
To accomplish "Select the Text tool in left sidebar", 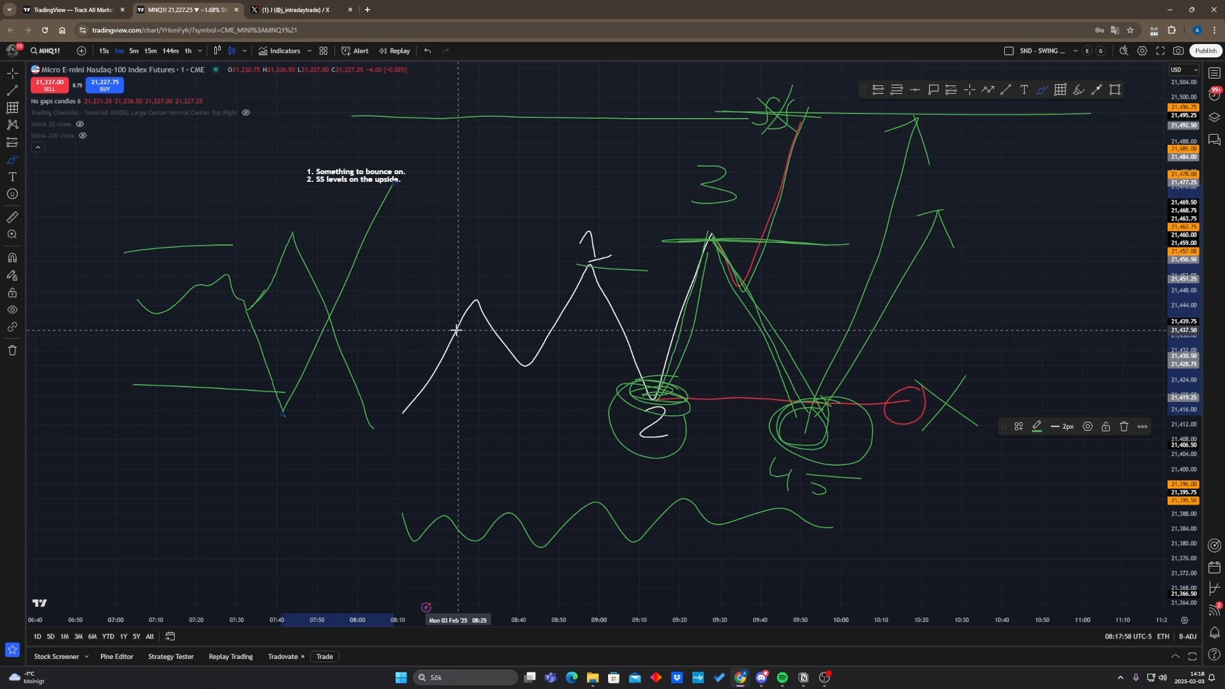I will click(12, 177).
